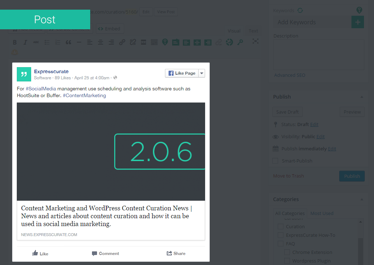Open the Like Page dropdown arrow

pyautogui.click(x=202, y=73)
